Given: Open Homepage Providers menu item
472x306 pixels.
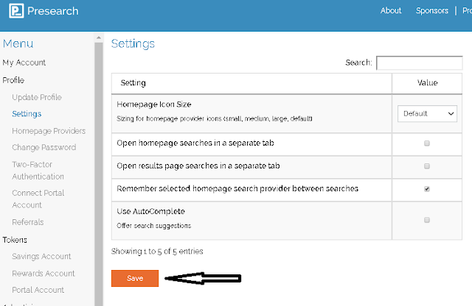Looking at the screenshot, I should (x=49, y=131).
